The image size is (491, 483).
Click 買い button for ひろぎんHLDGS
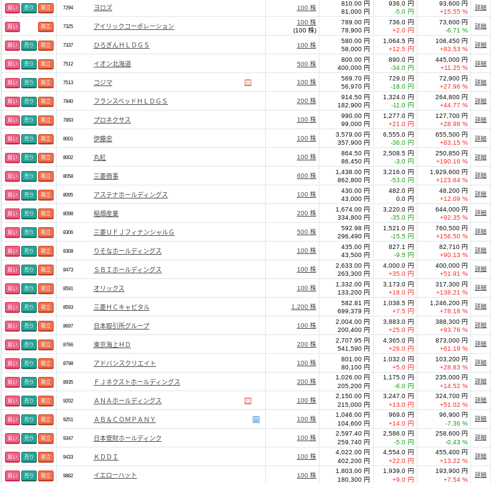[12, 45]
